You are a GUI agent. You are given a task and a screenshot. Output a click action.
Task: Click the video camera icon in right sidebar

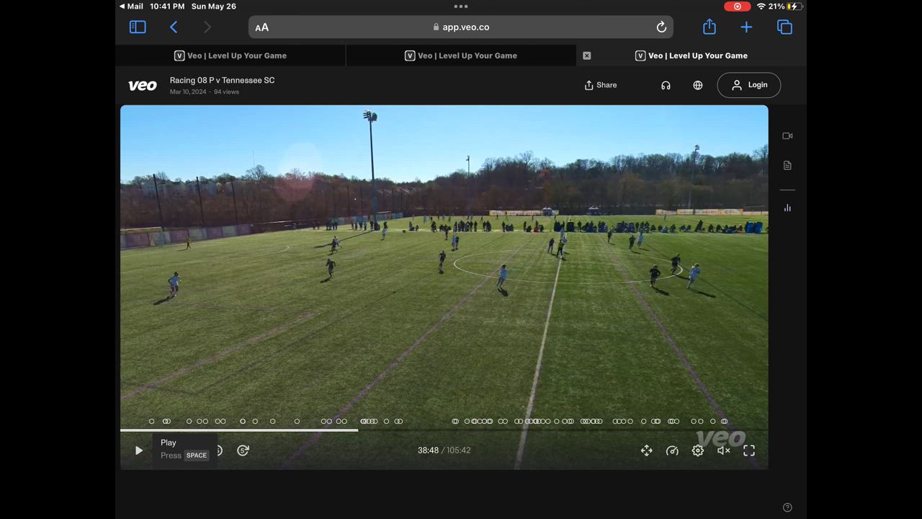point(787,136)
